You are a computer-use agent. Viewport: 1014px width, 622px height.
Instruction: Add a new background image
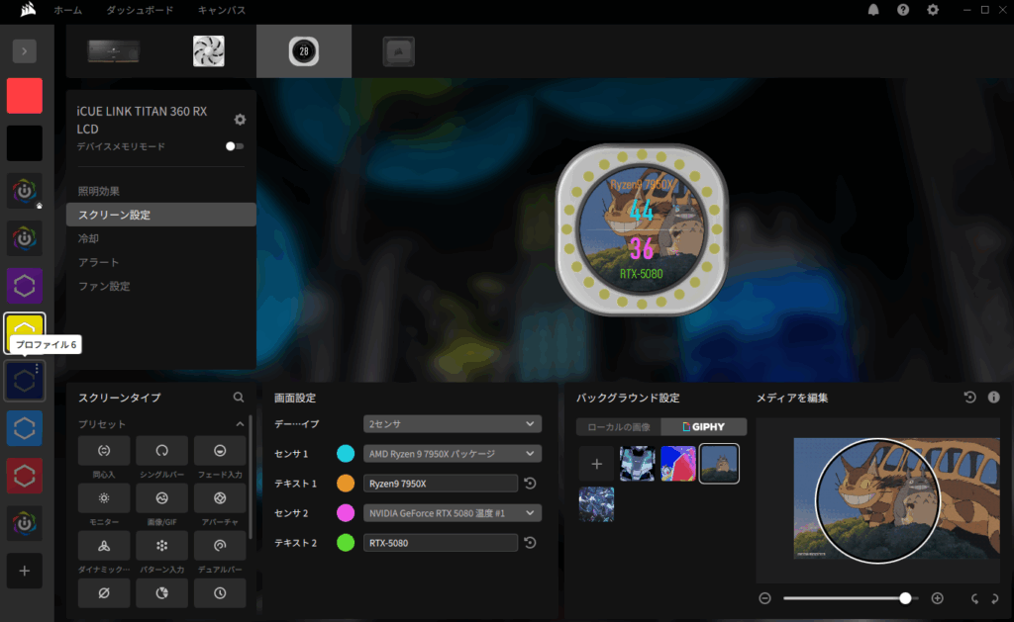point(596,463)
